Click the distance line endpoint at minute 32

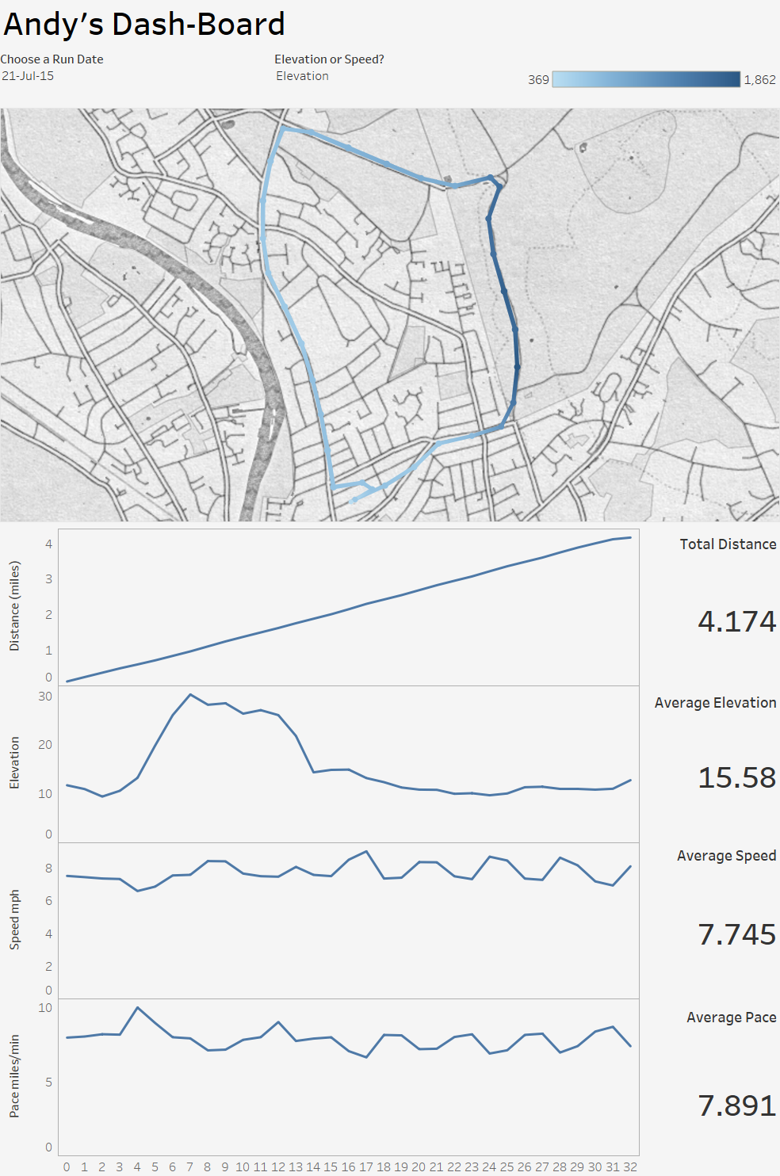(x=630, y=538)
